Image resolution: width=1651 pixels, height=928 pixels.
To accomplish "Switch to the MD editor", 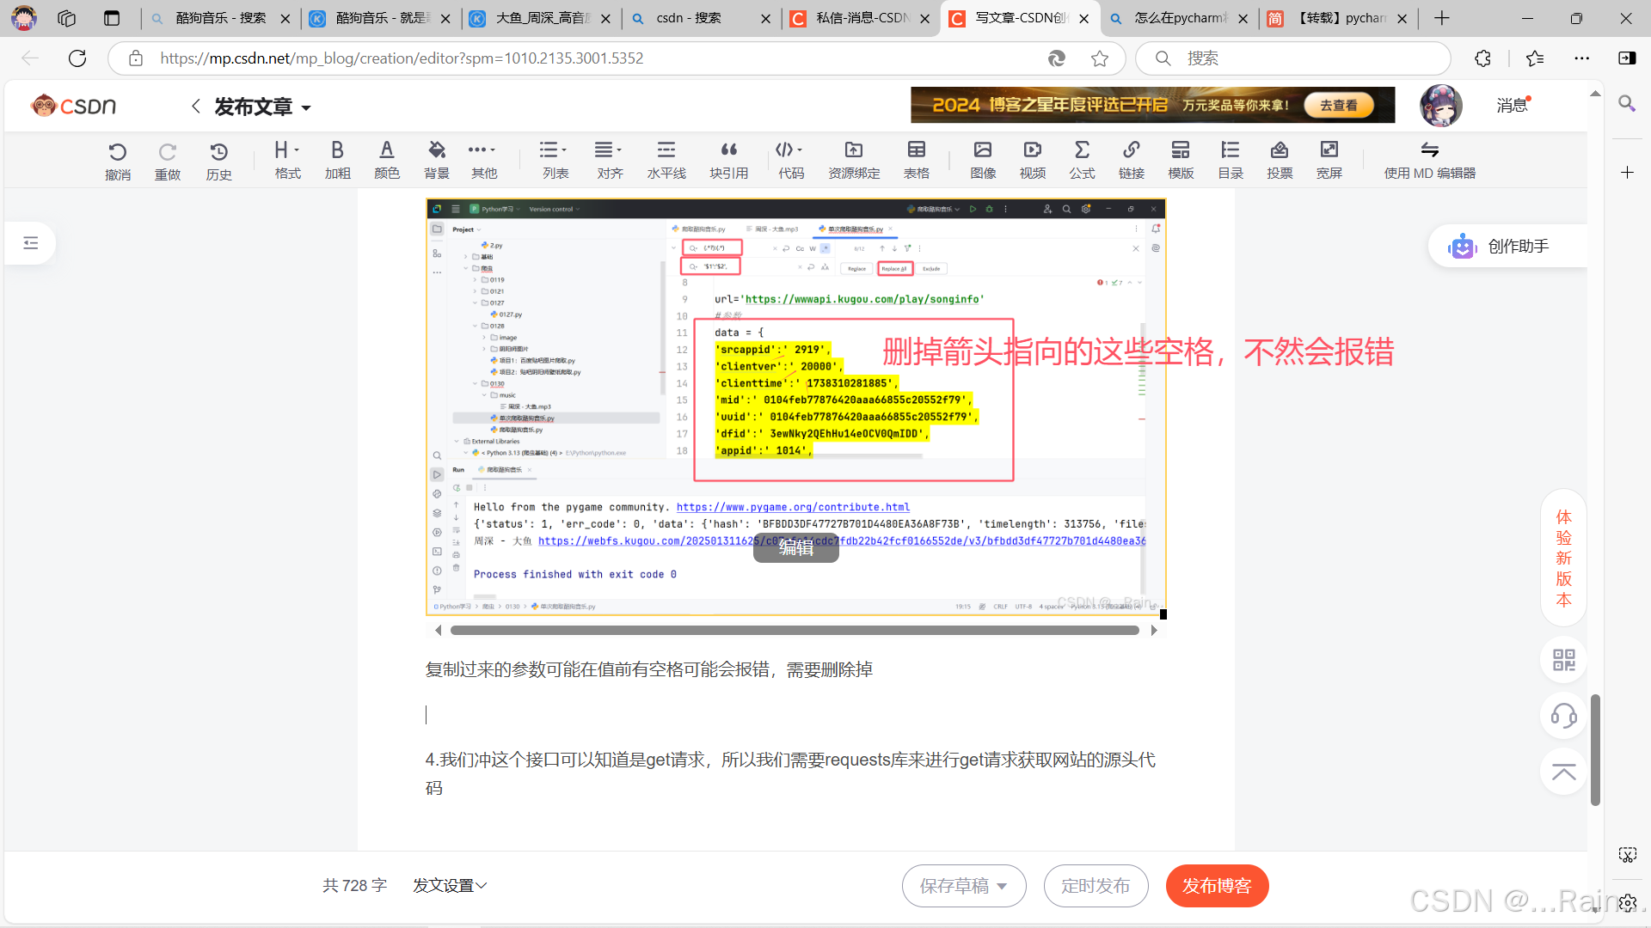I will (1429, 160).
